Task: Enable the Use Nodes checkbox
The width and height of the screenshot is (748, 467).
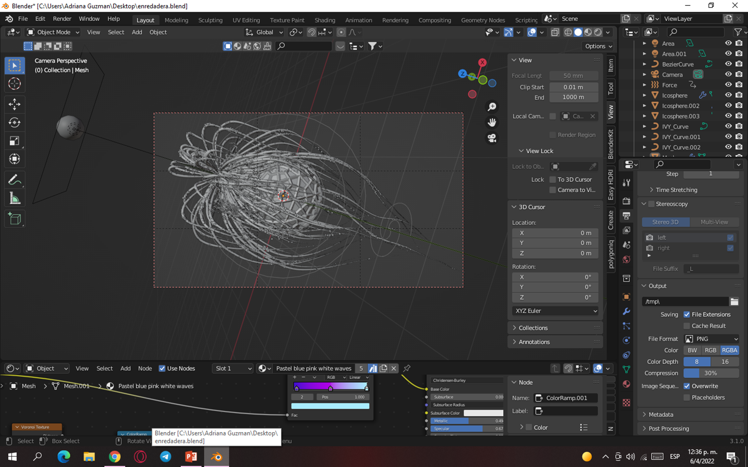Action: pyautogui.click(x=162, y=368)
